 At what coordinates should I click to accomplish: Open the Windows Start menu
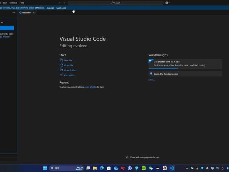pyautogui.click(x=45, y=168)
